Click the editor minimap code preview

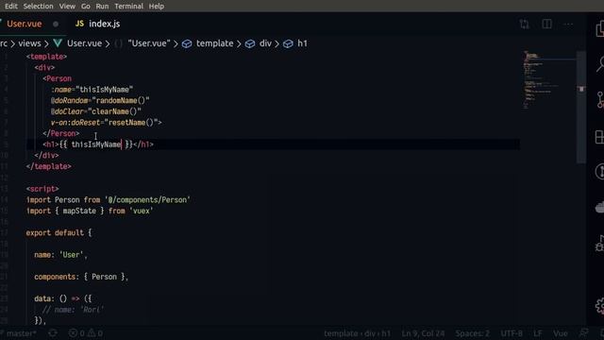click(549, 79)
